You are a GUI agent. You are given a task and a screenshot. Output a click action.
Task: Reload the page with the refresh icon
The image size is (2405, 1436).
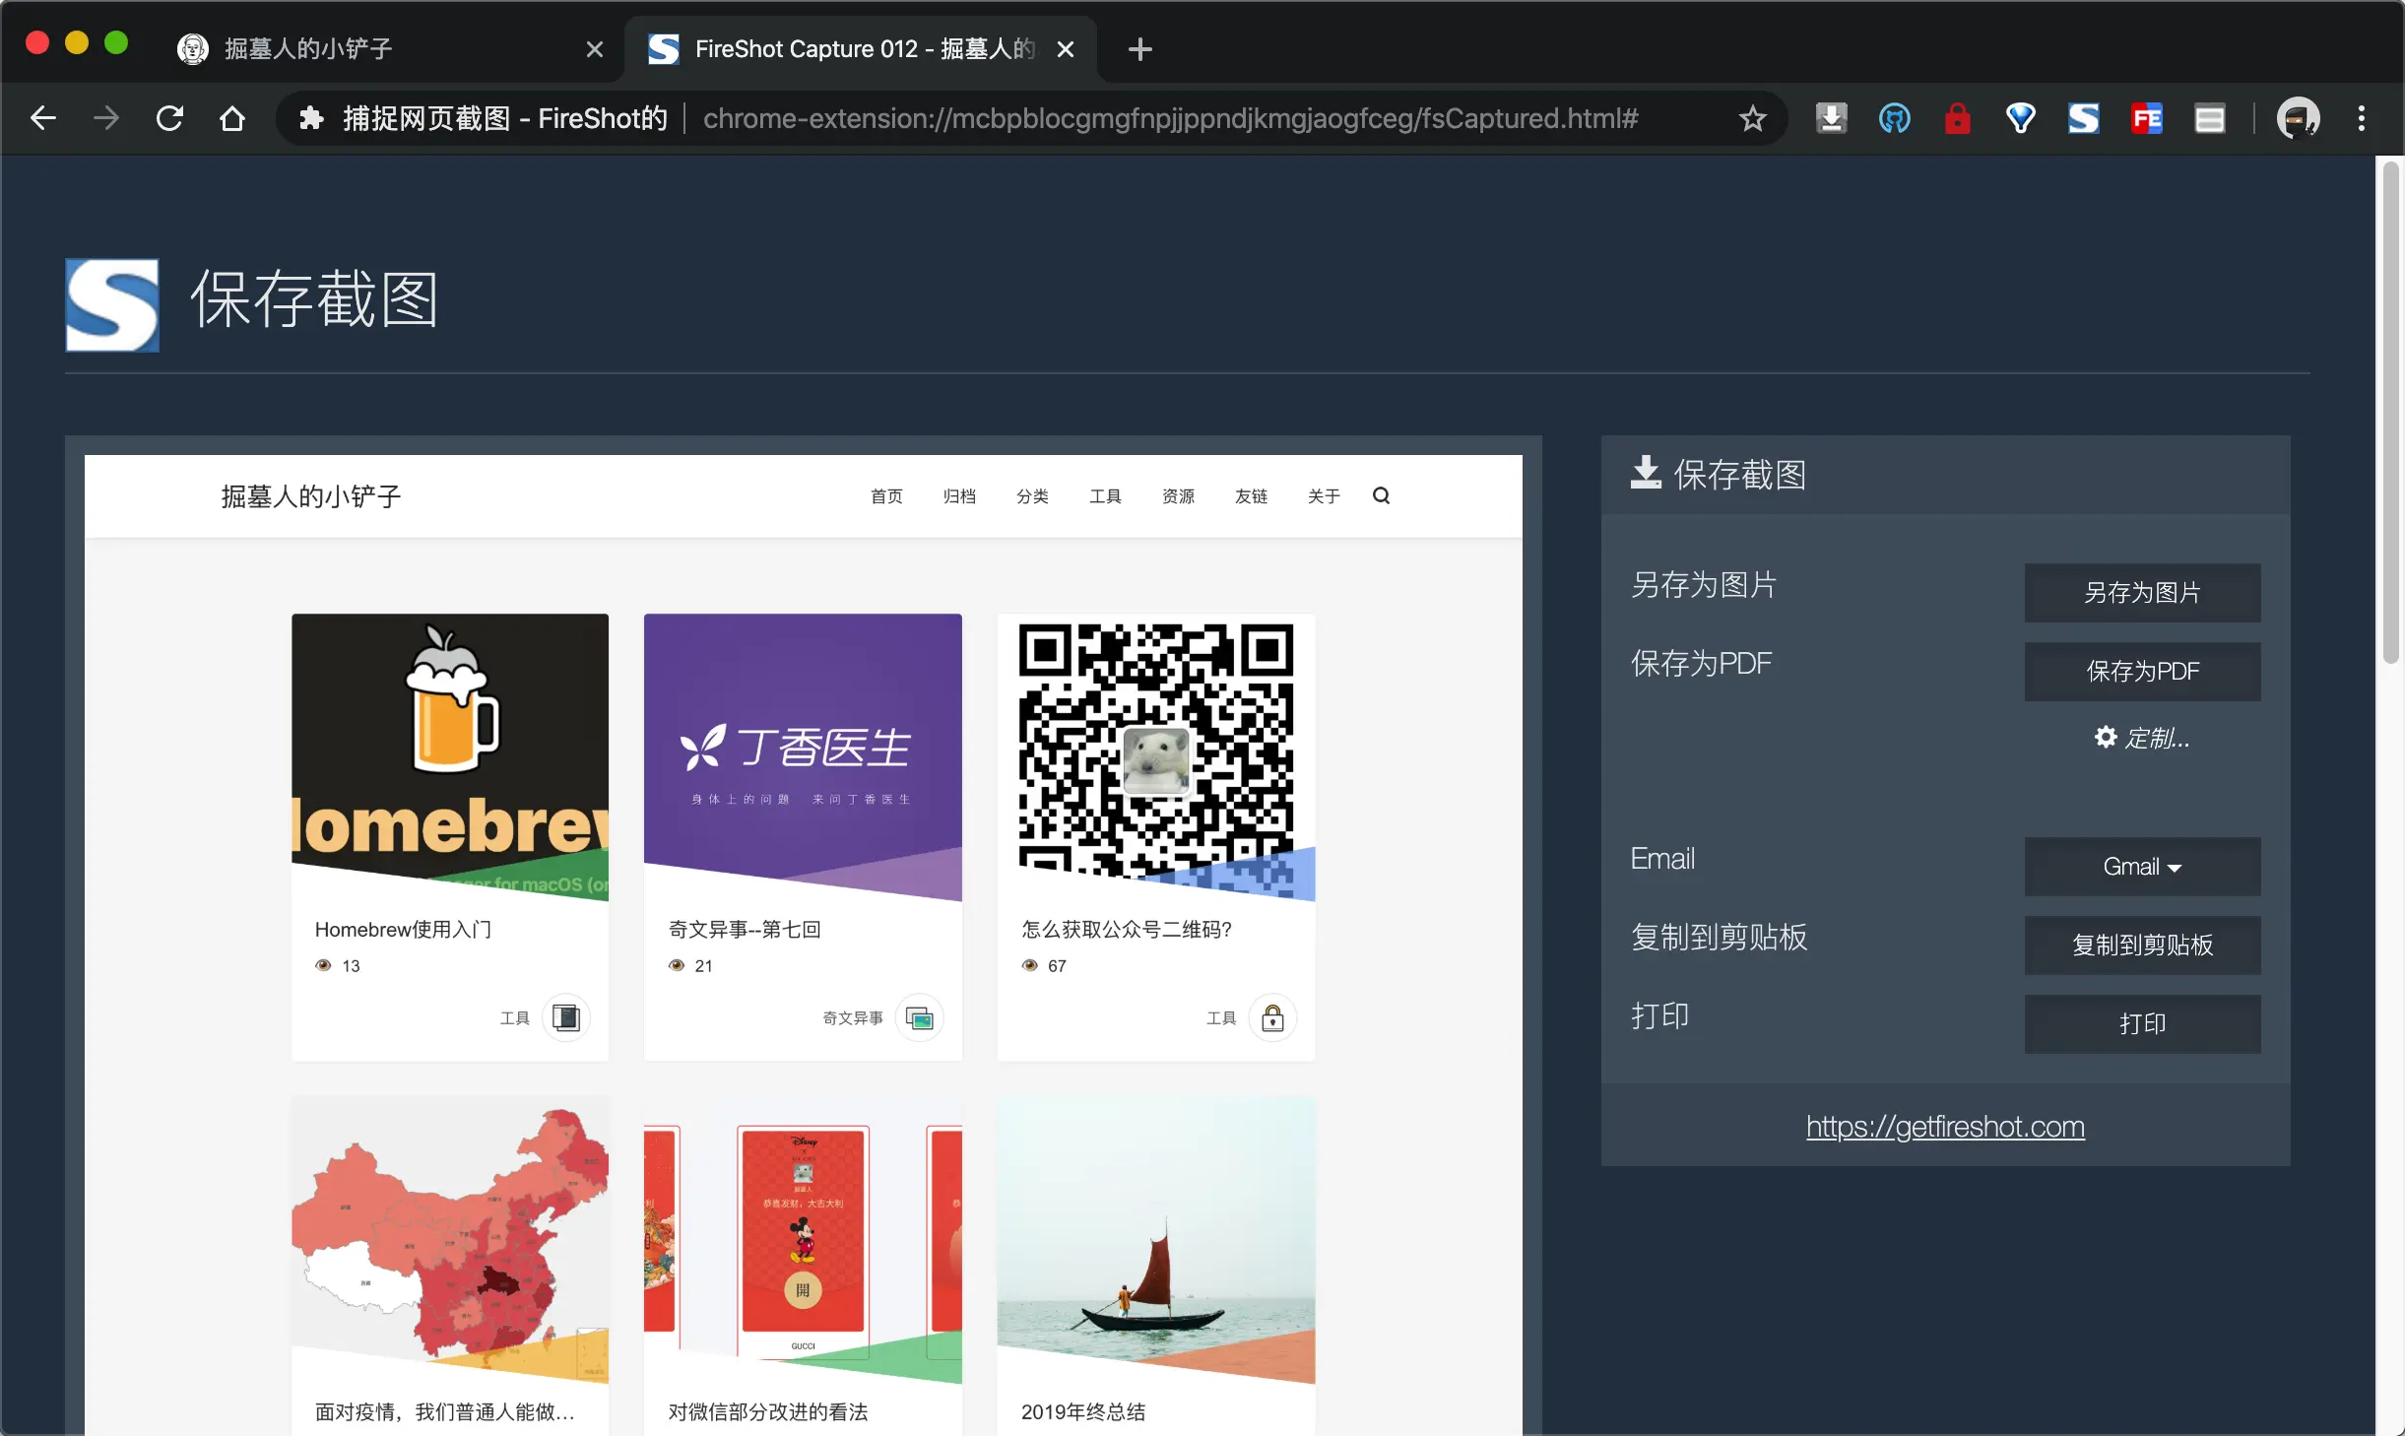pyautogui.click(x=169, y=119)
